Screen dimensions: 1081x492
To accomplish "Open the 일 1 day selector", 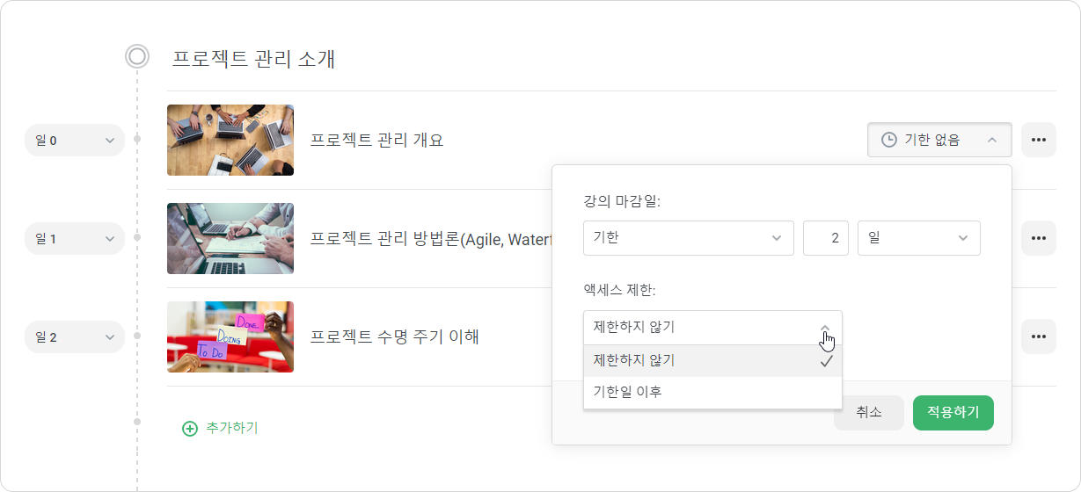I will (75, 238).
